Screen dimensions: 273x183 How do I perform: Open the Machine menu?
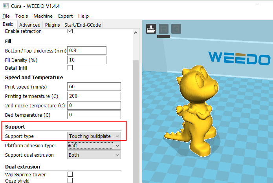click(x=43, y=16)
